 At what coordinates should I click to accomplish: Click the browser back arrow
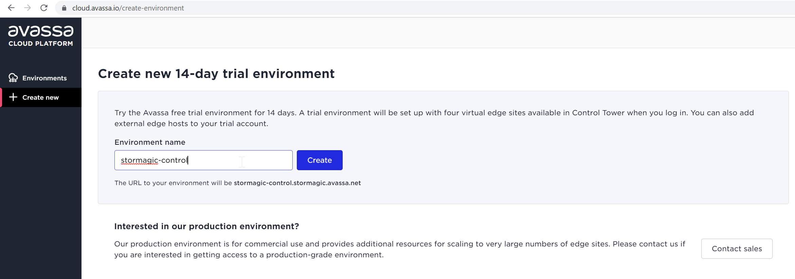(11, 8)
